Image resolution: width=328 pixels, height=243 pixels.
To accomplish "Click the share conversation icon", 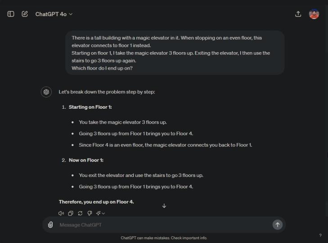I will tap(298, 14).
